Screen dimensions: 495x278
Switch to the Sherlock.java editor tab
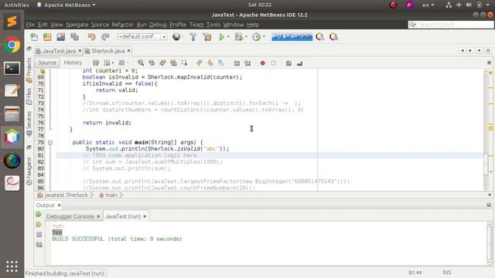pos(108,51)
